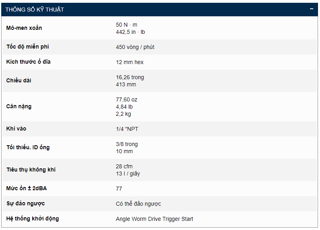Click the 12 mm hex value
Image resolution: width=320 pixels, height=230 pixels.
(130, 62)
